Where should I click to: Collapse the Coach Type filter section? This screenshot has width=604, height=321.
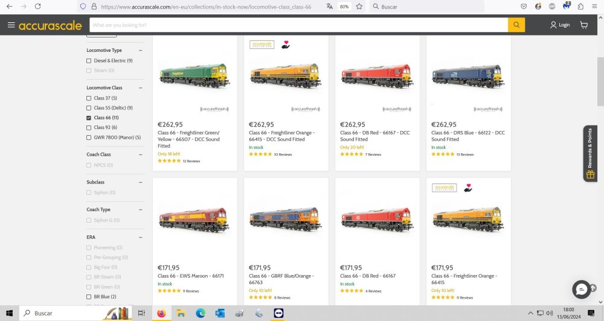point(141,209)
